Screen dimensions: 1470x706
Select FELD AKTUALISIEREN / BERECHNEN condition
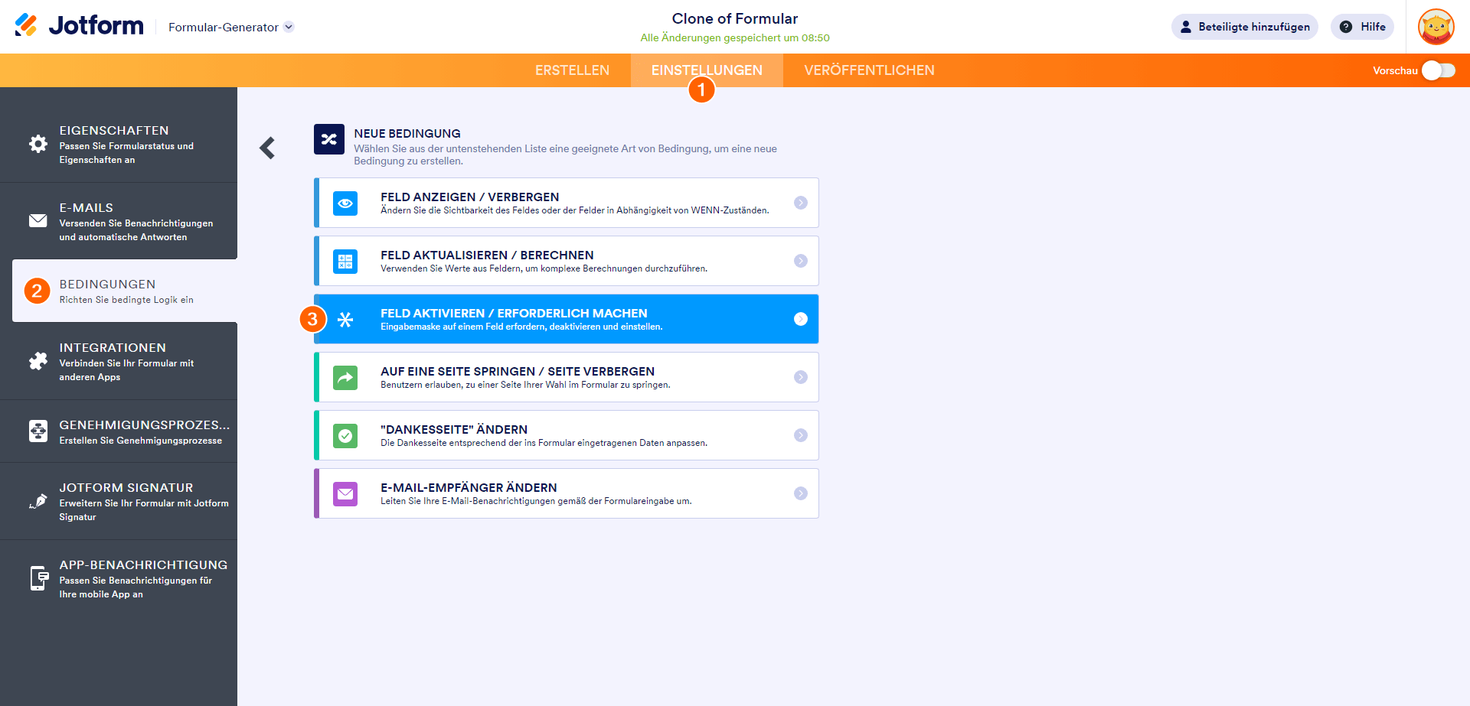[566, 261]
